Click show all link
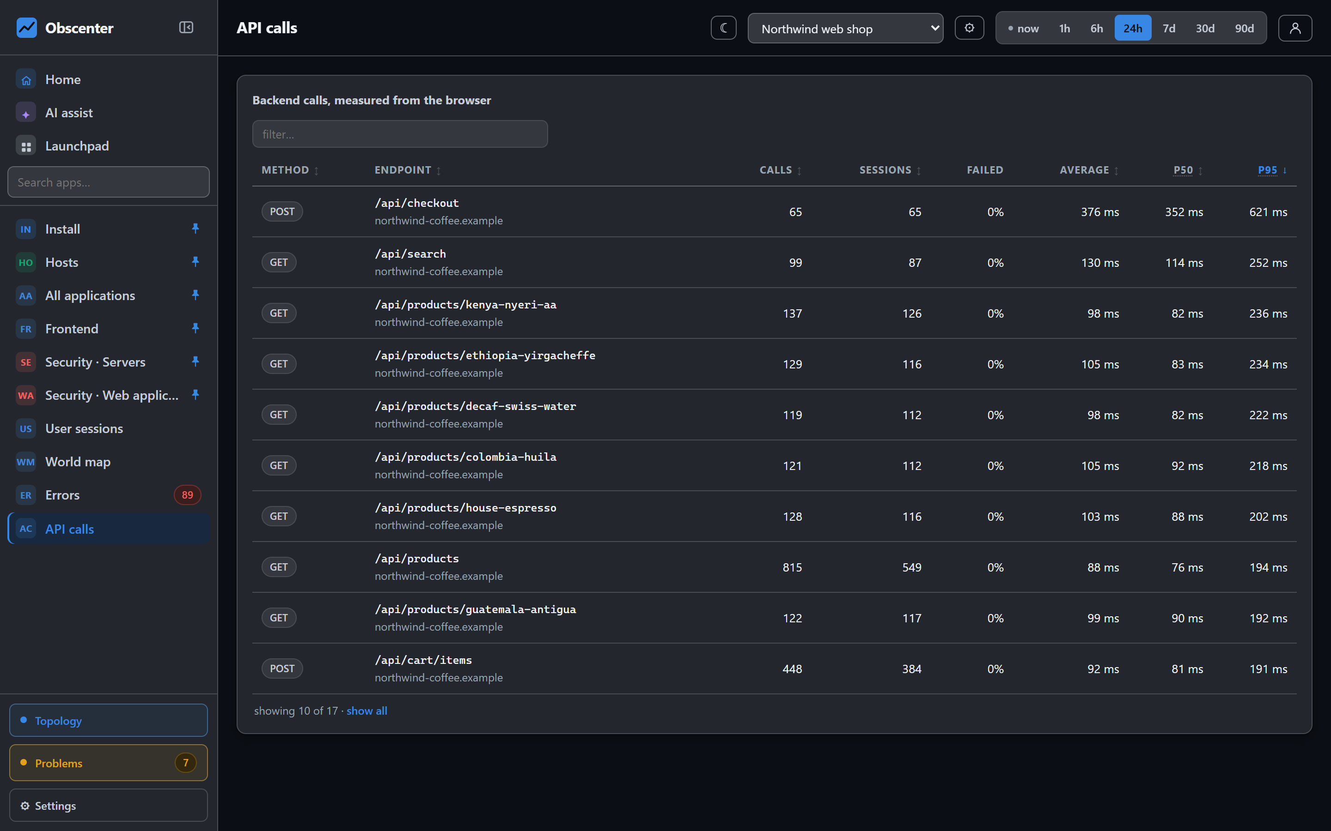 coord(367,711)
